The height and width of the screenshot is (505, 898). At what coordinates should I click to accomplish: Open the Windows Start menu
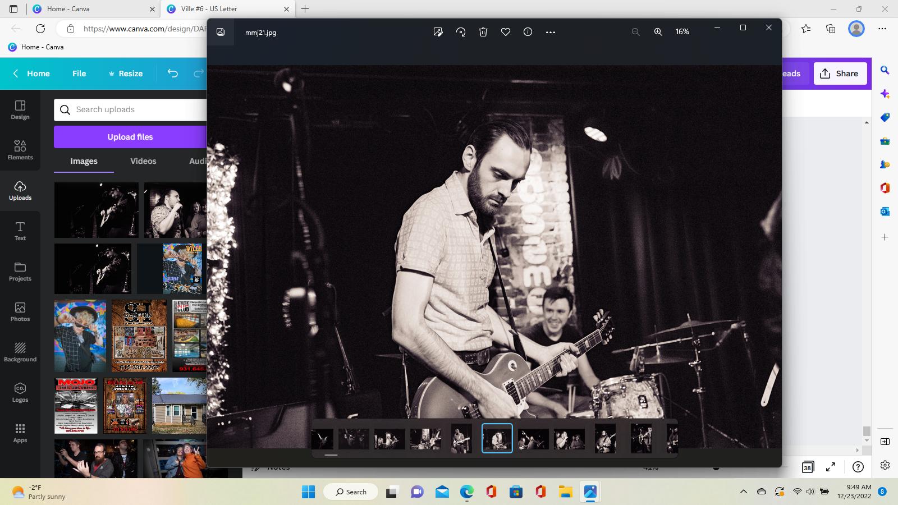click(x=308, y=492)
